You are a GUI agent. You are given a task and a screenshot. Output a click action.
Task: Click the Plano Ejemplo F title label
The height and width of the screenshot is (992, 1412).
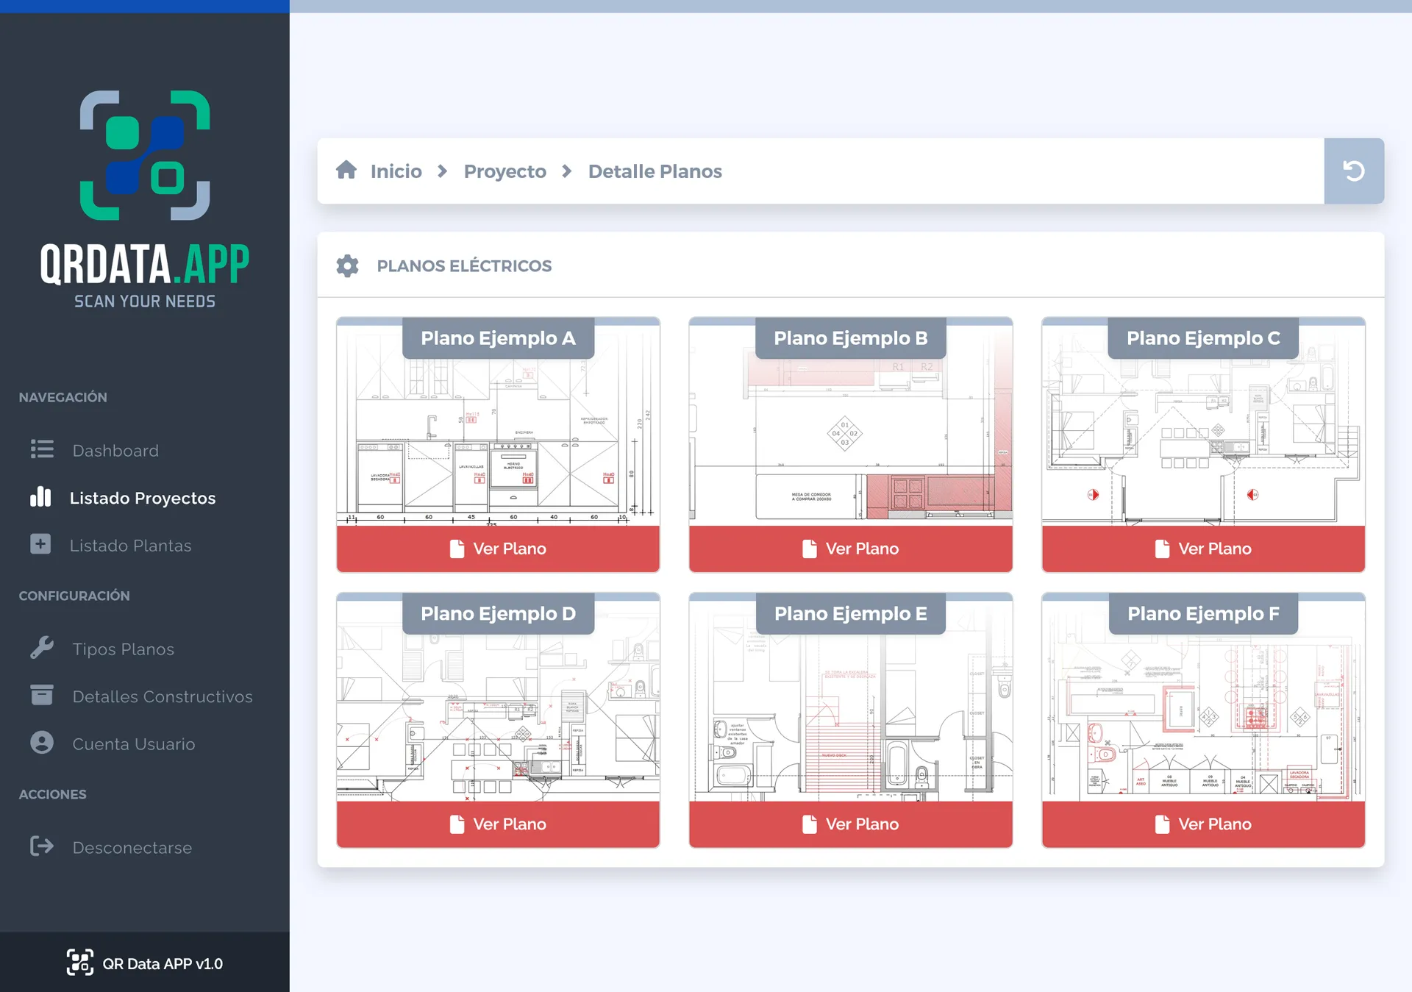coord(1203,613)
